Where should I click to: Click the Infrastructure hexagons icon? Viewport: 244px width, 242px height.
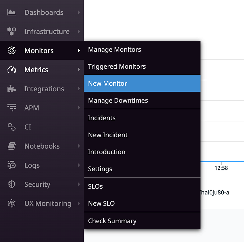(x=12, y=31)
